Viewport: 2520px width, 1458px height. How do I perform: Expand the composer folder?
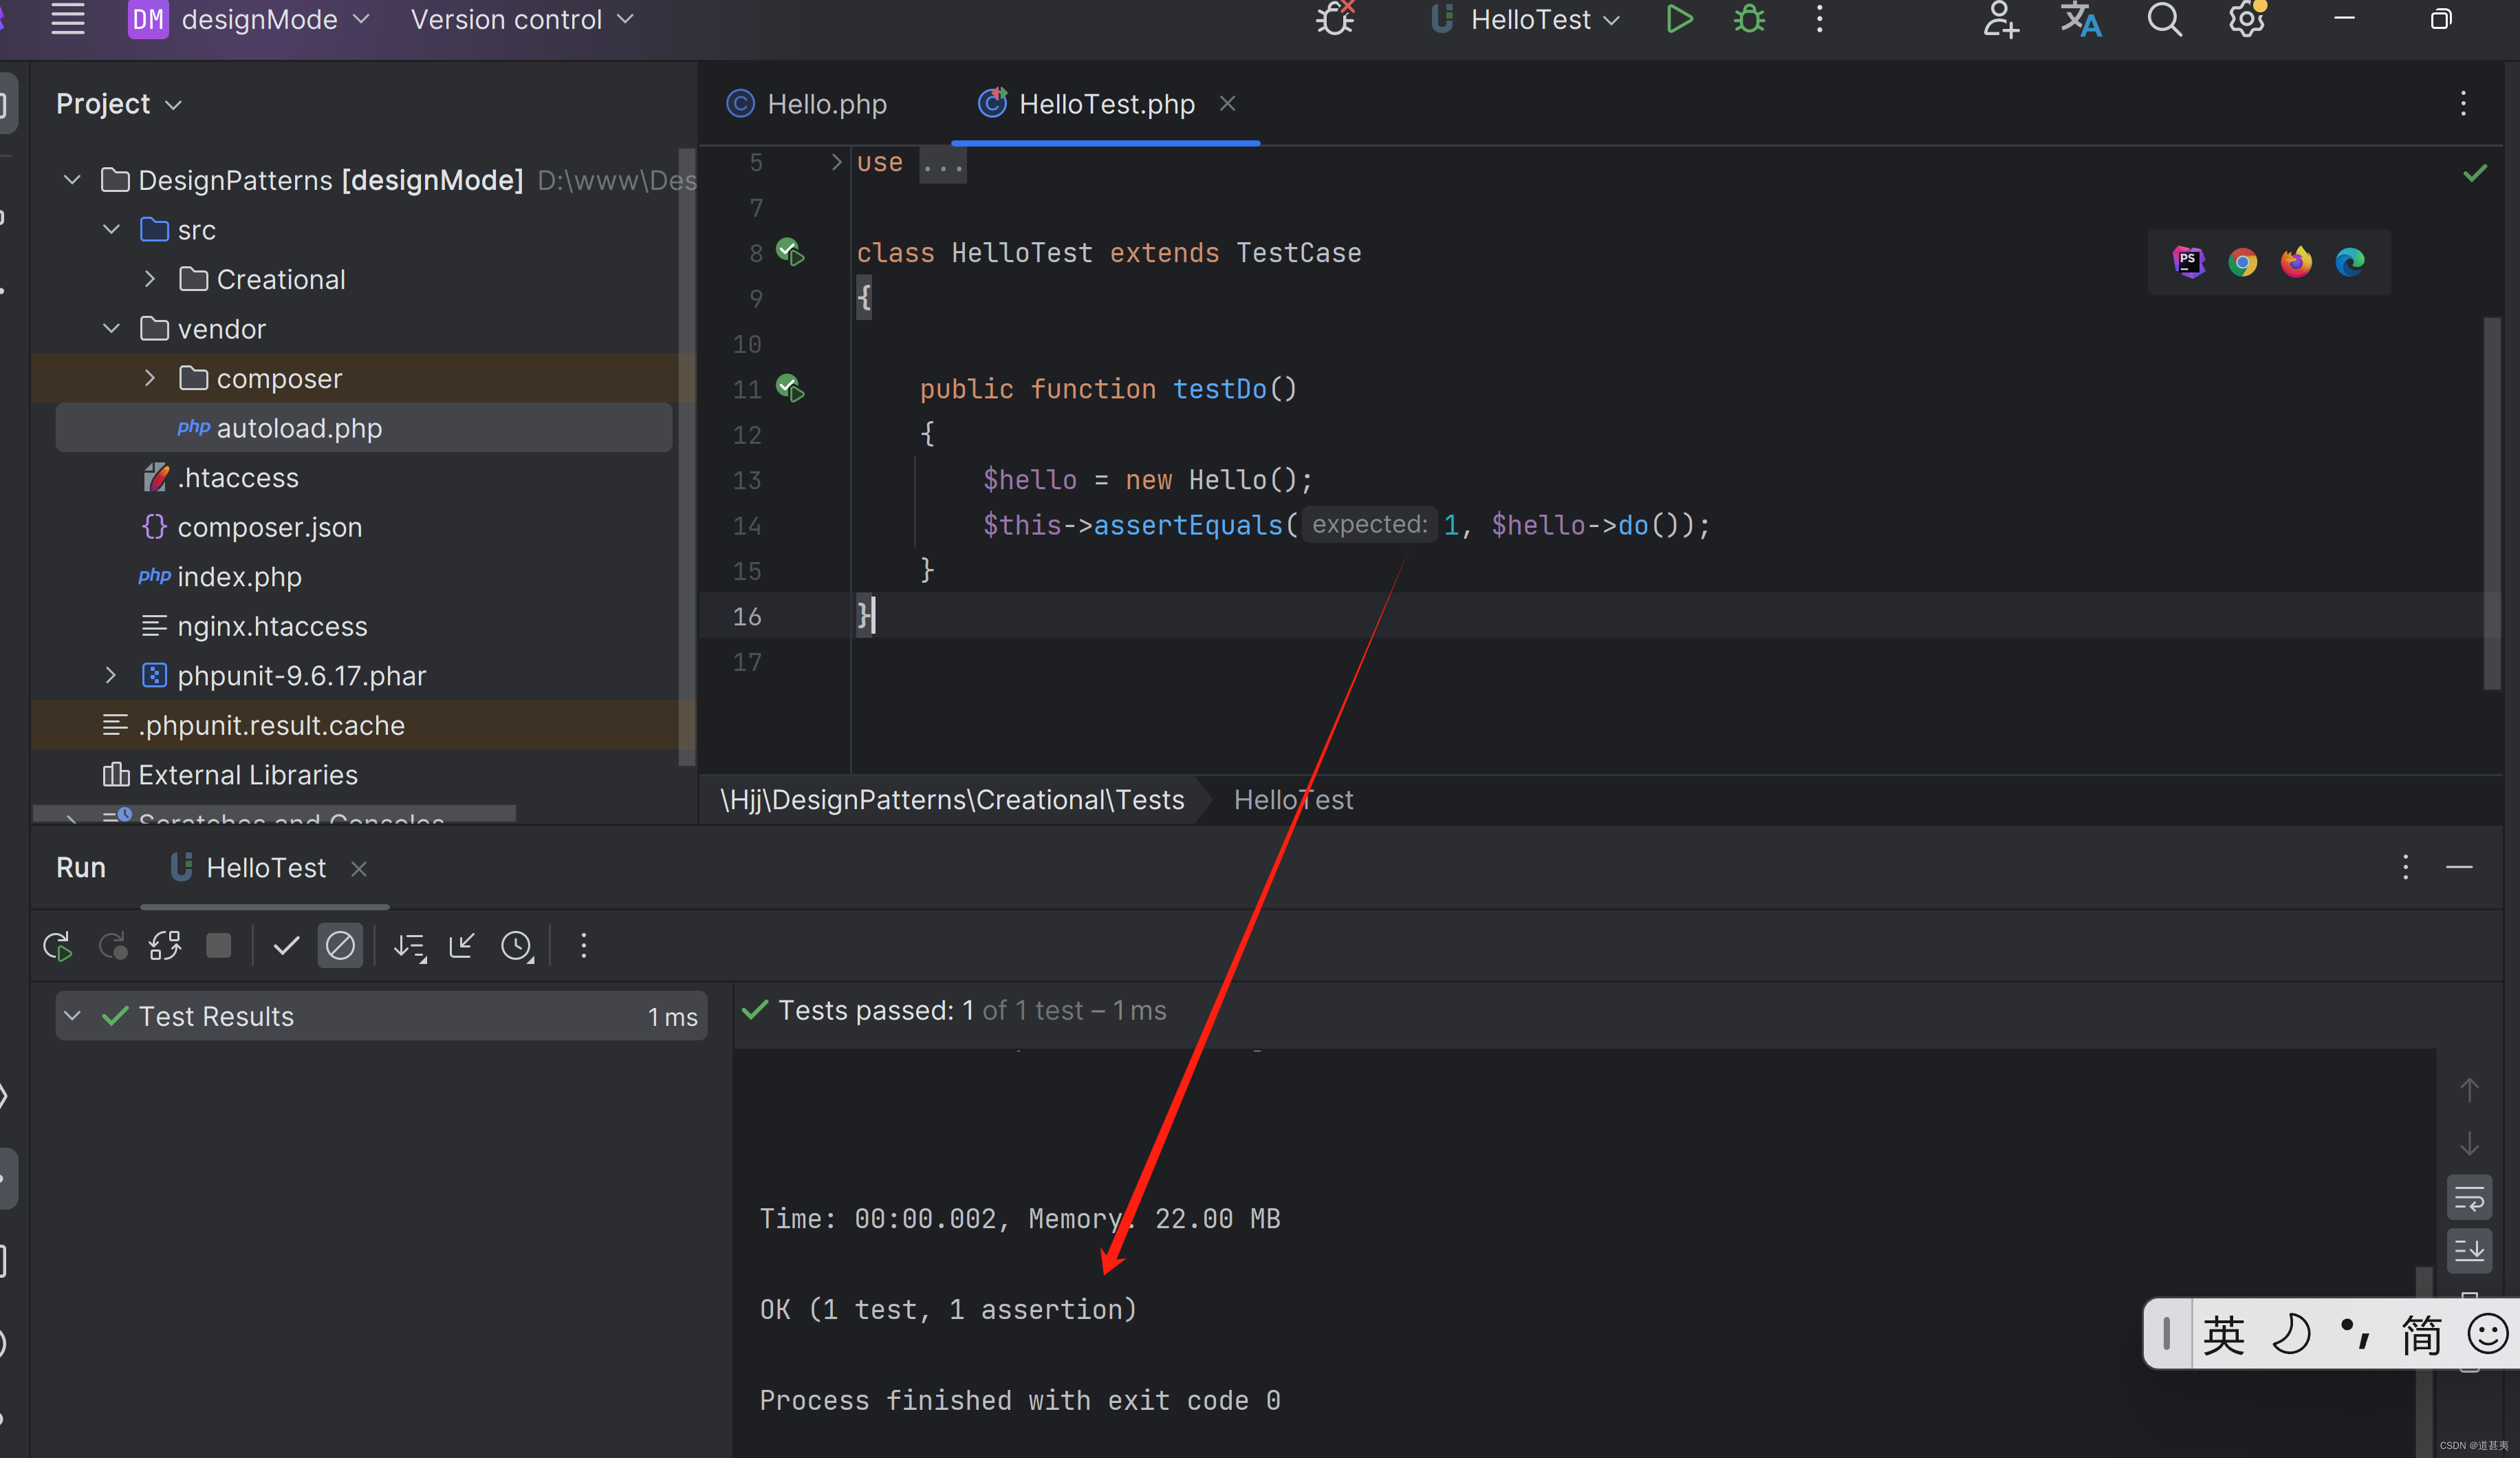coord(150,378)
